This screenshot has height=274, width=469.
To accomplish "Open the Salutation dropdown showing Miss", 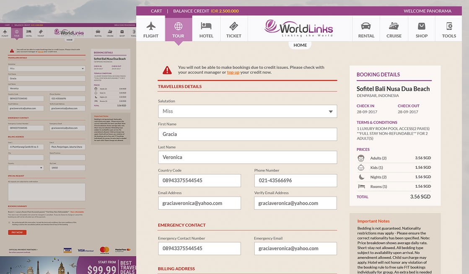I will click(x=247, y=111).
